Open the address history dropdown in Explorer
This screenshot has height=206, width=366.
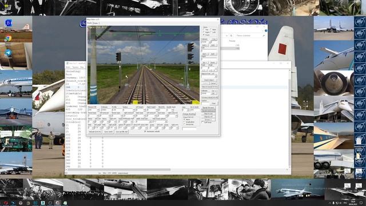227,35
